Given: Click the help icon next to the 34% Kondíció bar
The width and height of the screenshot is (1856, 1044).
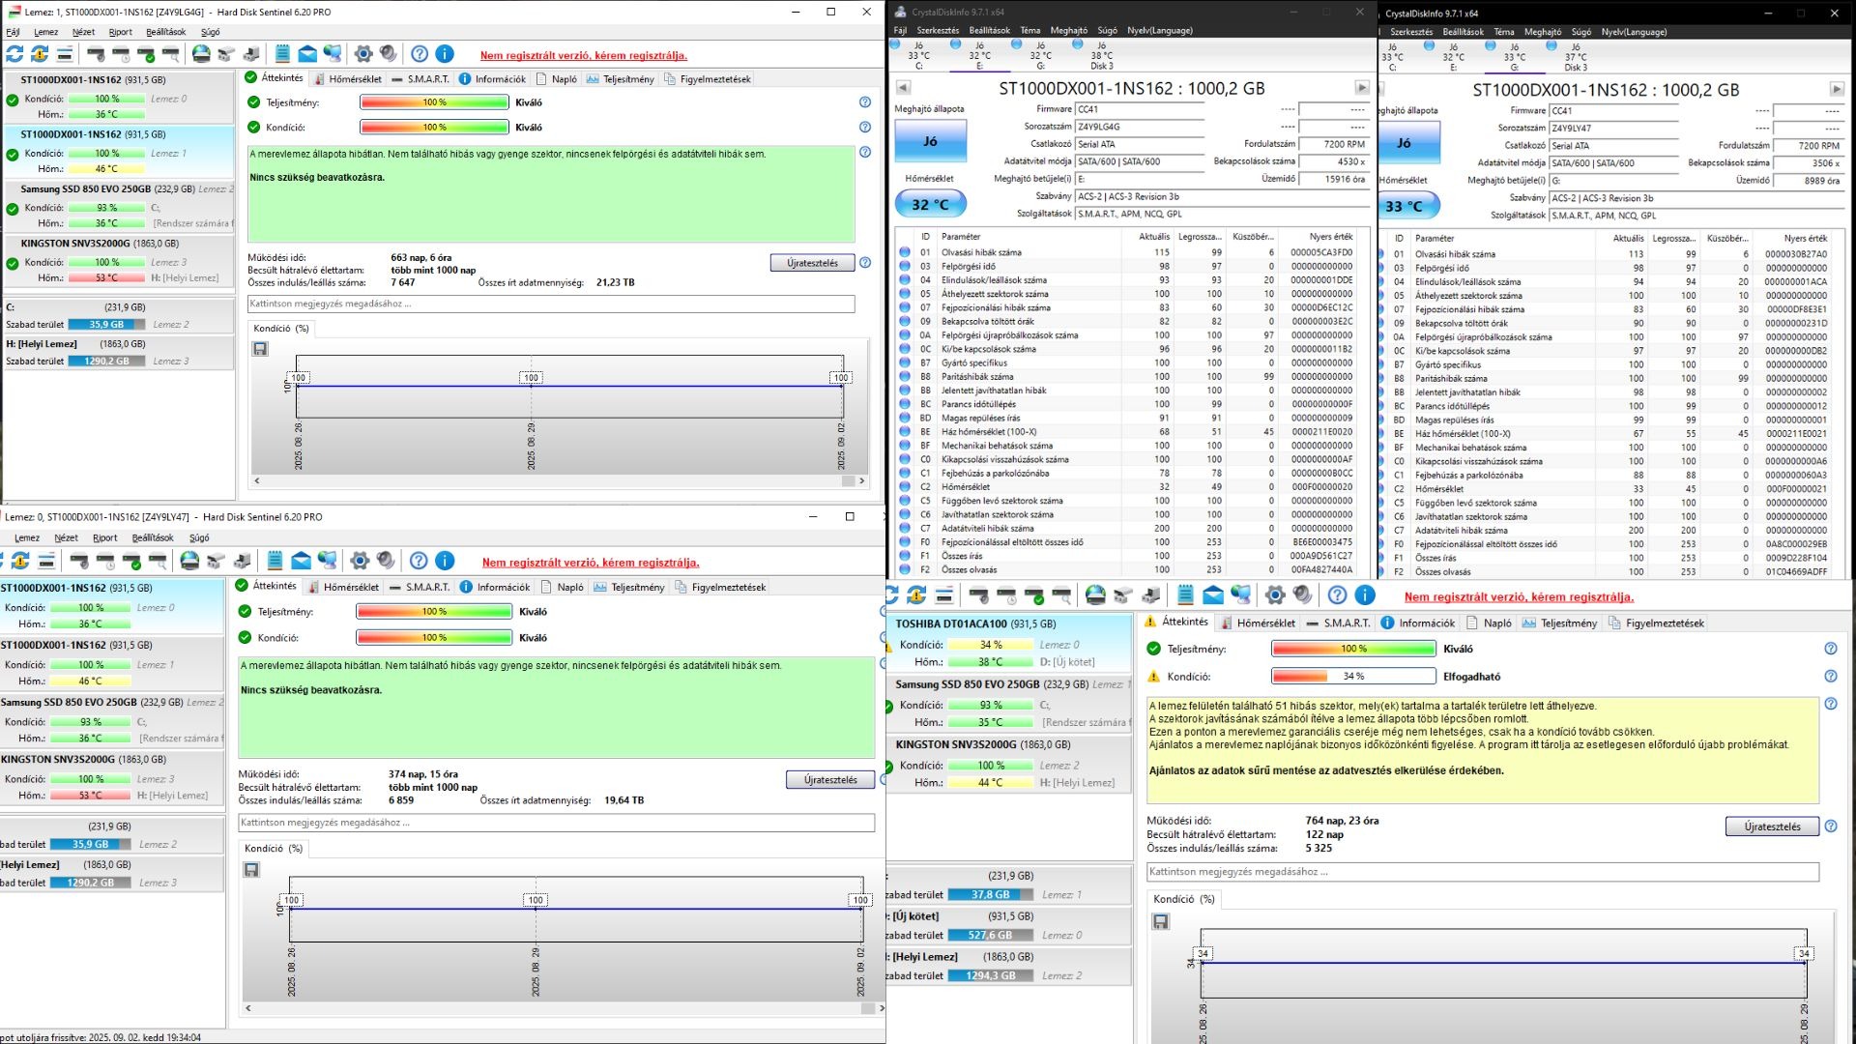Looking at the screenshot, I should click(x=1830, y=676).
